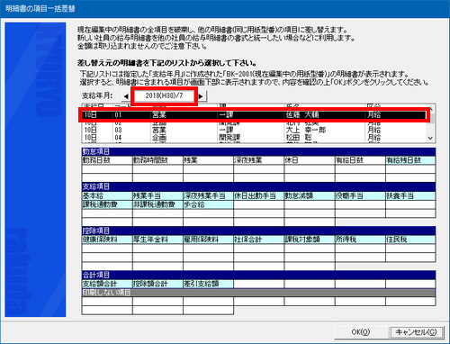Click the payment month field 2018(H30)/7

pyautogui.click(x=164, y=95)
